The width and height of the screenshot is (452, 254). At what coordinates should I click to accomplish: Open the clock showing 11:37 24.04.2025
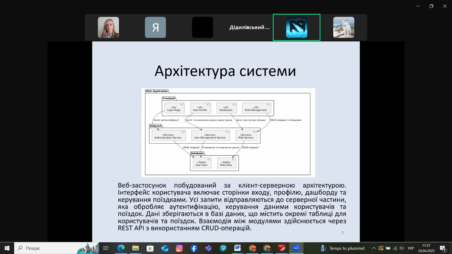pyautogui.click(x=426, y=248)
